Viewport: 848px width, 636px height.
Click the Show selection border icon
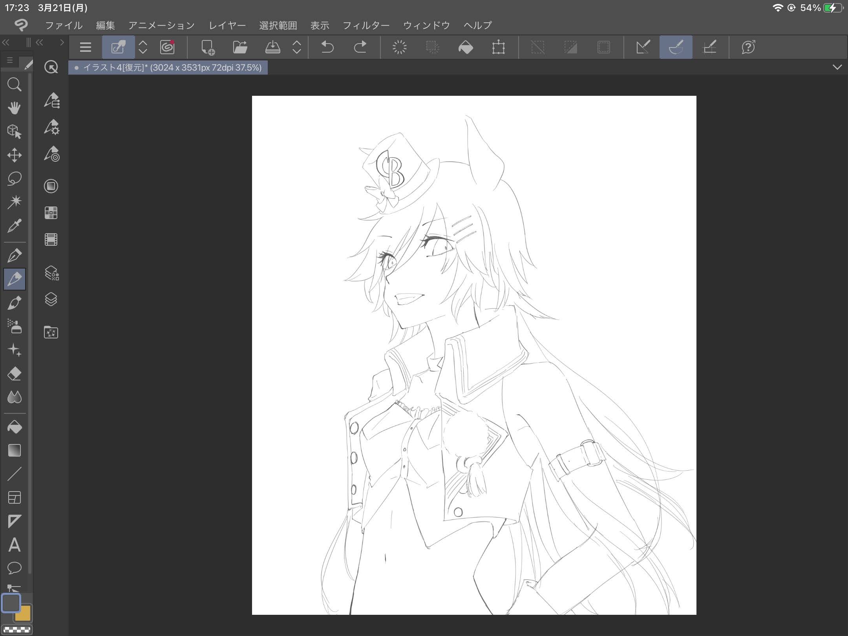[x=604, y=47]
